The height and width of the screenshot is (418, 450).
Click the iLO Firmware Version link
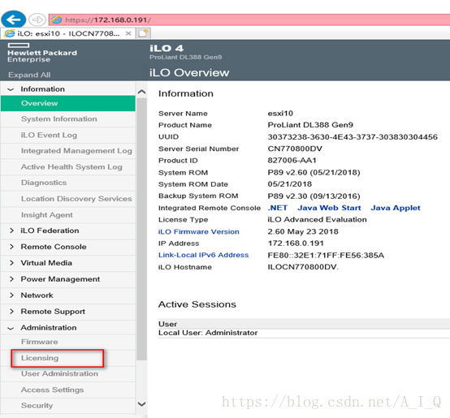(198, 231)
